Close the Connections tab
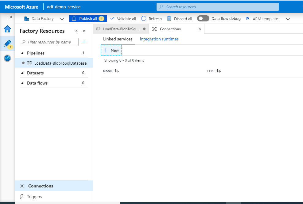Viewport: 303px width, 204px height. tap(200, 29)
